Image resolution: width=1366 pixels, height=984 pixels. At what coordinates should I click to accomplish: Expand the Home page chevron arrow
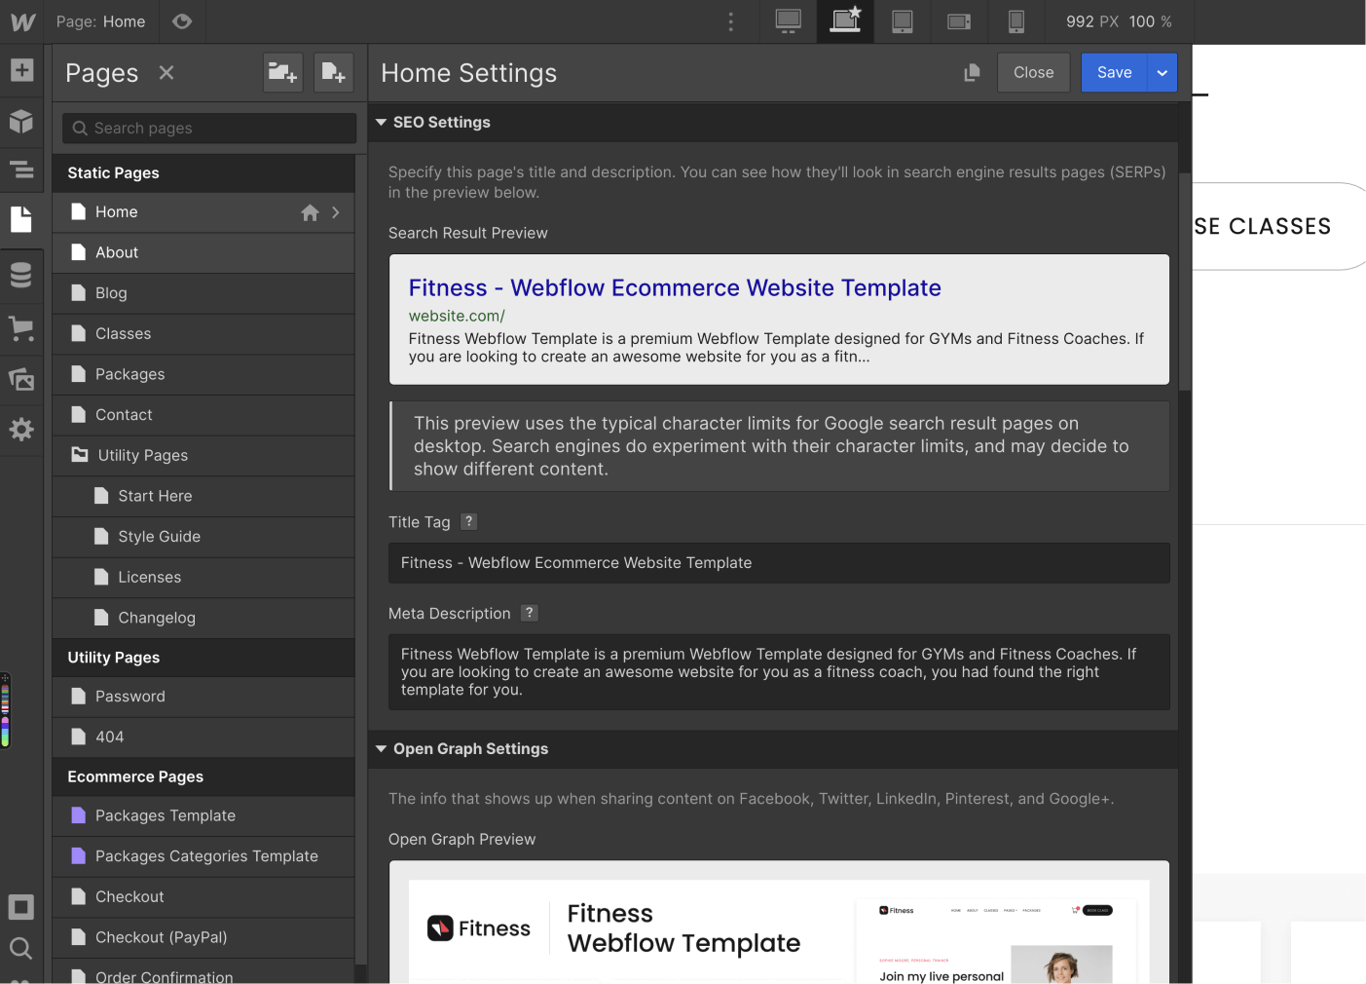point(336,212)
